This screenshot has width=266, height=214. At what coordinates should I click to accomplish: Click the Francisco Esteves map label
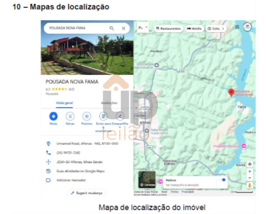(170, 162)
